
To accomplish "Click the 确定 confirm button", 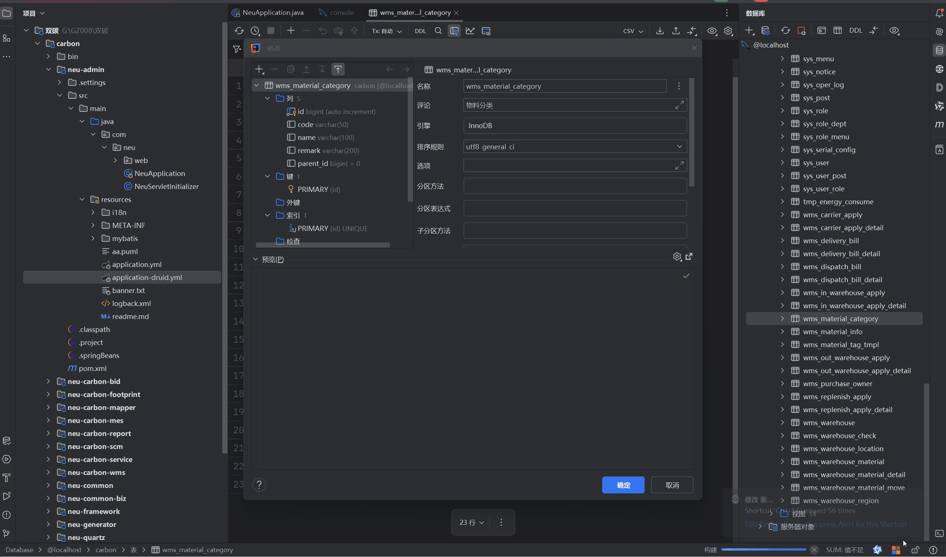I will click(623, 485).
